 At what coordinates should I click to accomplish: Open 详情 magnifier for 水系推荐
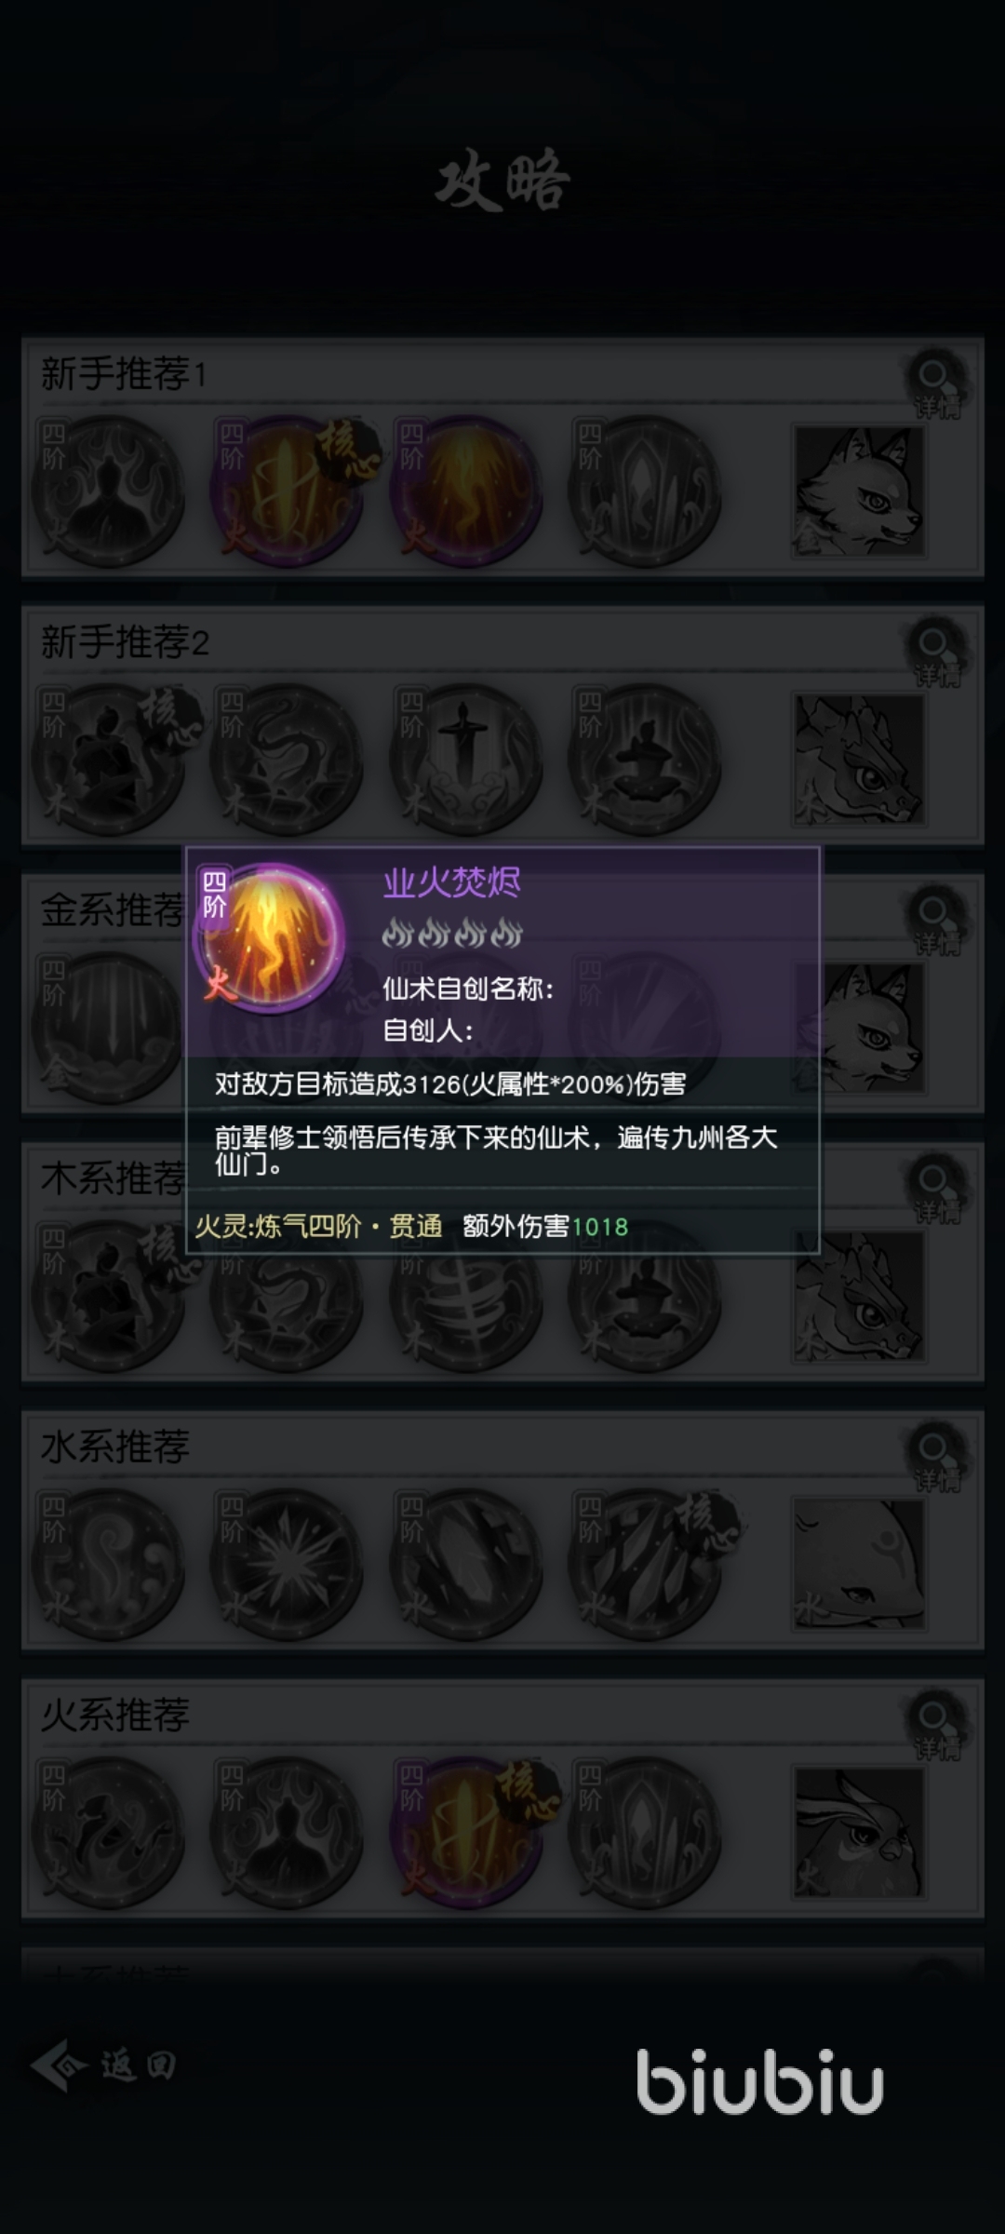(936, 1456)
